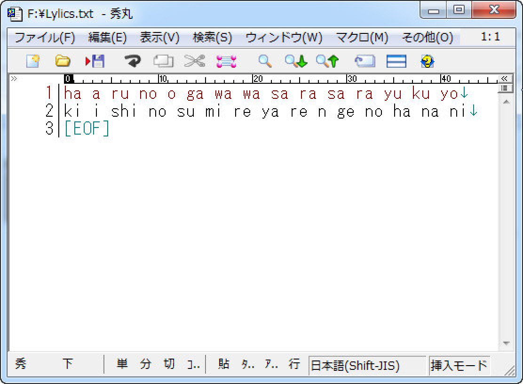This screenshot has width=523, height=384.
Task: Click the Copy icon in the toolbar
Action: [x=164, y=61]
